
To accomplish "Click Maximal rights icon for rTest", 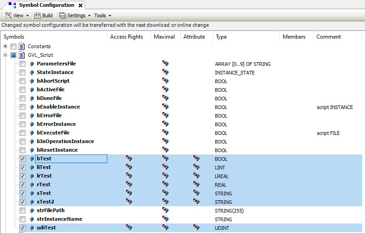I will click(165, 184).
